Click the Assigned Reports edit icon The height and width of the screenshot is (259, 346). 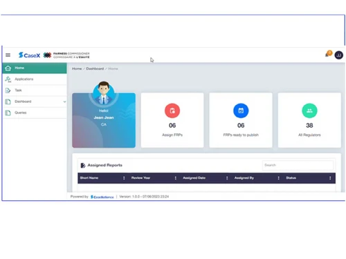click(x=83, y=165)
